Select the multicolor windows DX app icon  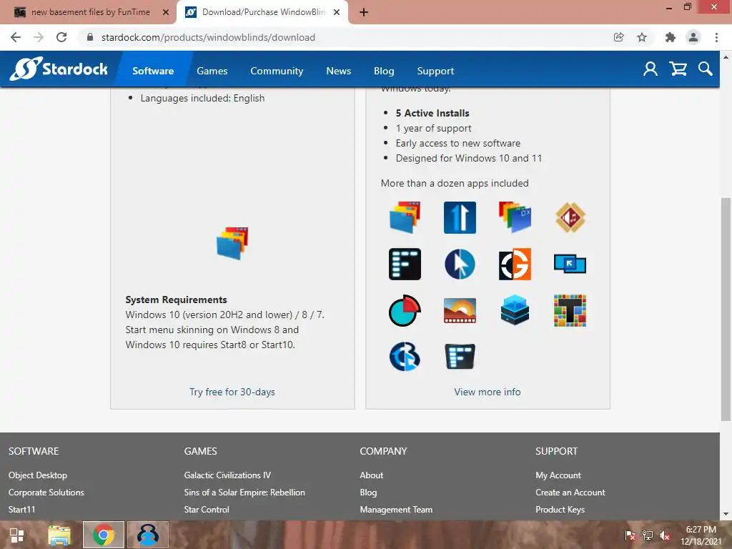tap(515, 217)
